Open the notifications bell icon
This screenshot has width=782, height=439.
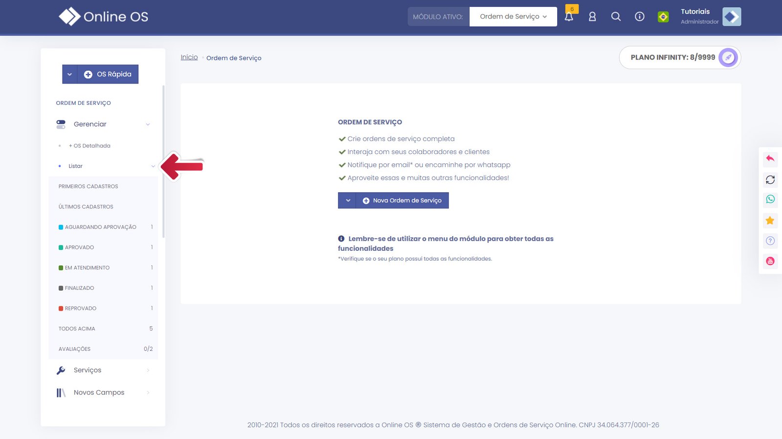569,17
